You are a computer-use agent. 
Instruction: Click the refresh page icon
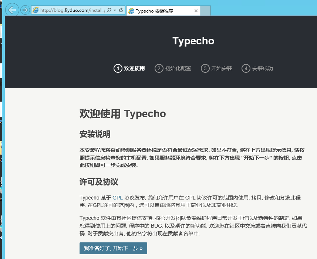pyautogui.click(x=121, y=10)
